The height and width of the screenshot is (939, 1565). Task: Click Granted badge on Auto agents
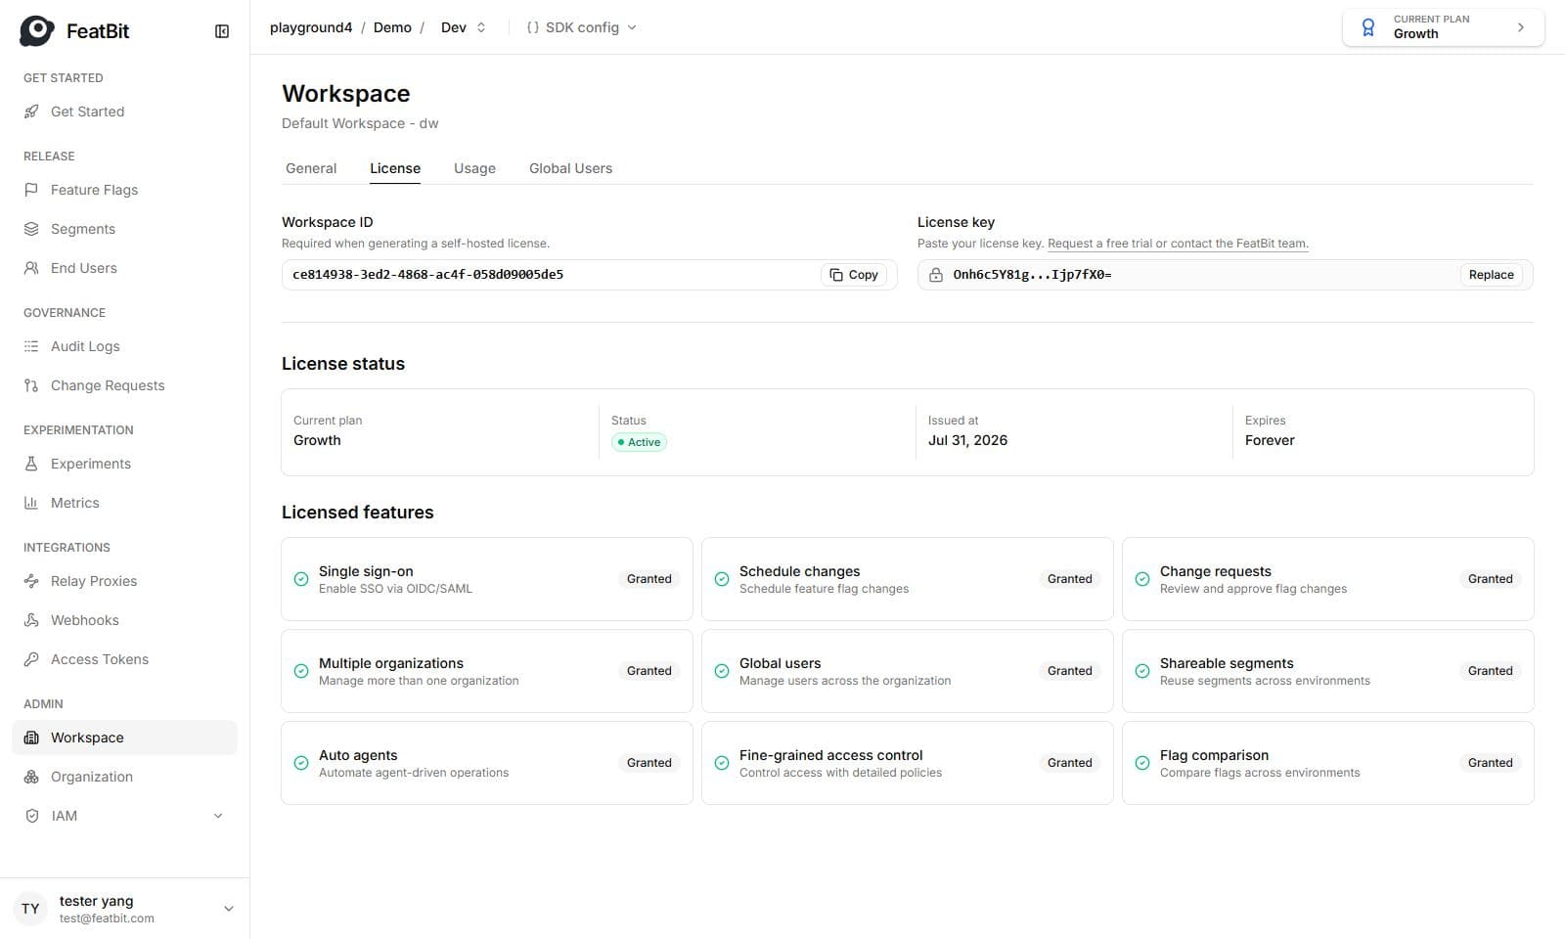point(649,763)
